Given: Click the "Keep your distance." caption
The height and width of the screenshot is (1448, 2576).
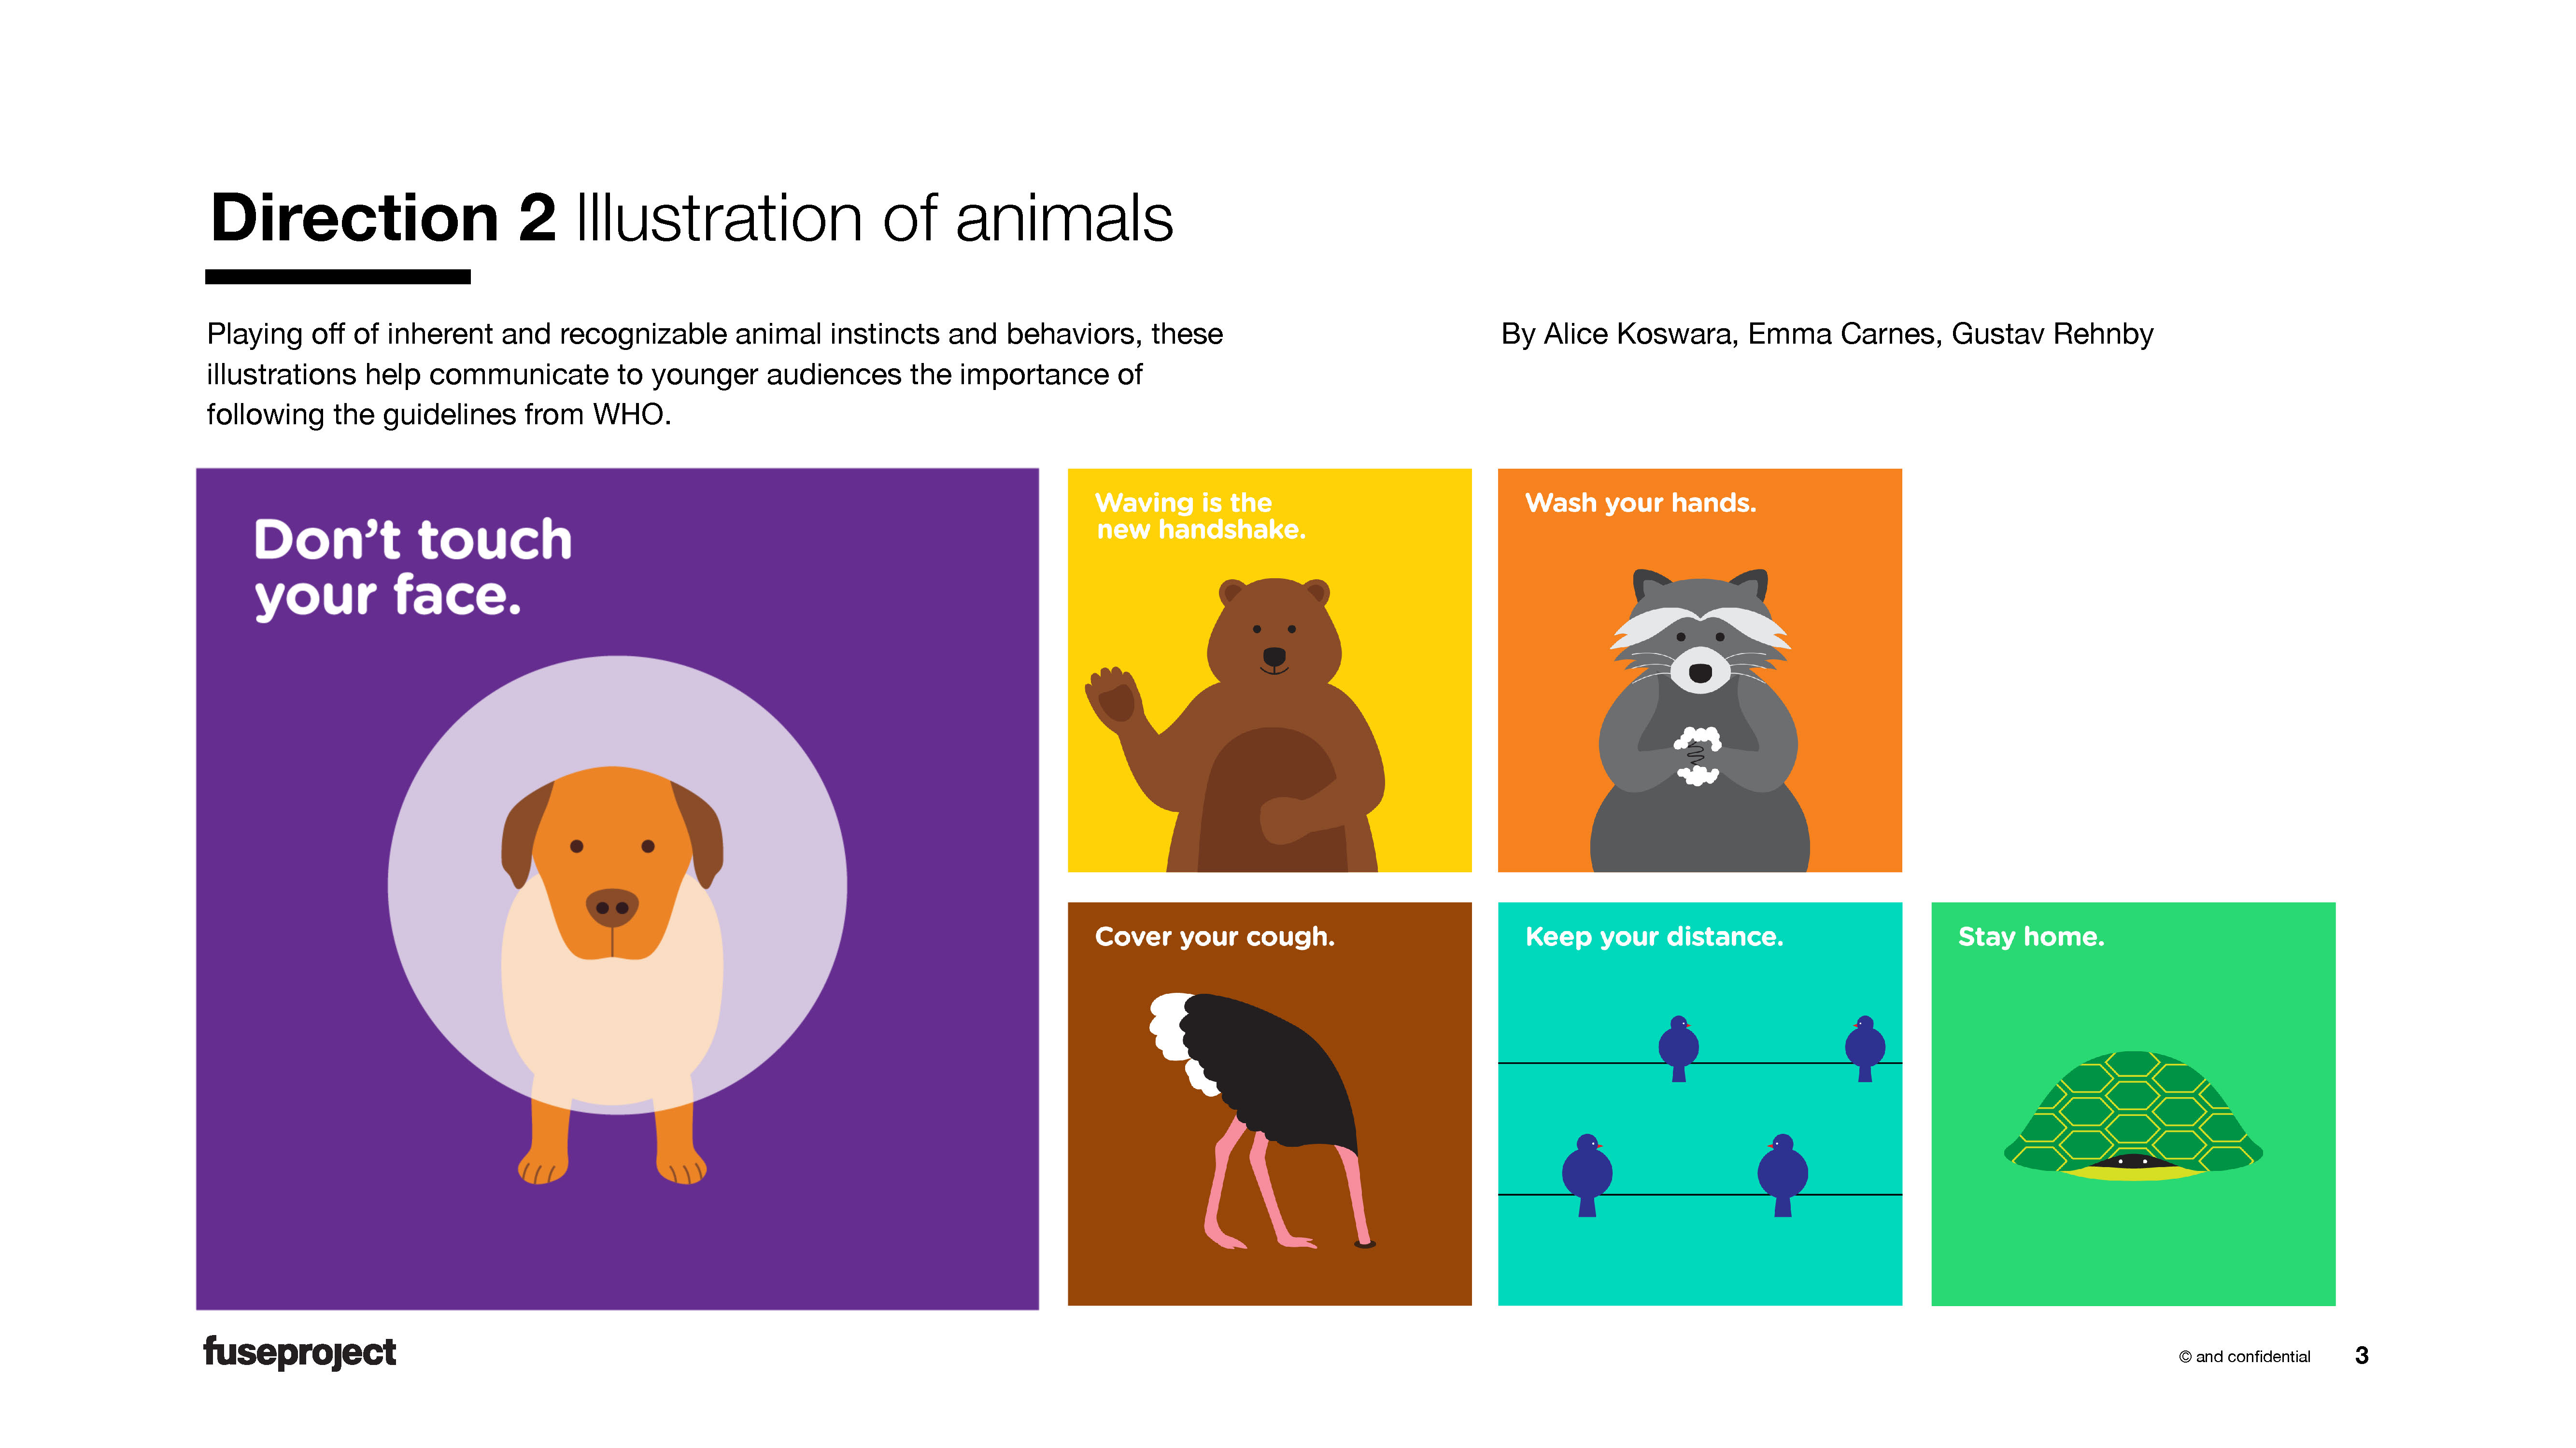Looking at the screenshot, I should (x=1654, y=937).
